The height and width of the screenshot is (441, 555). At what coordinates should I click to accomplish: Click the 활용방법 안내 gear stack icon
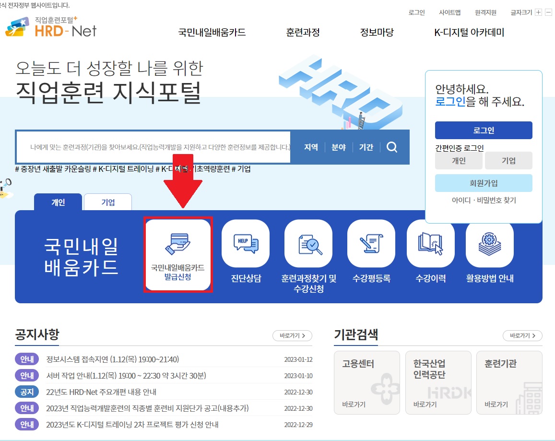click(x=490, y=244)
